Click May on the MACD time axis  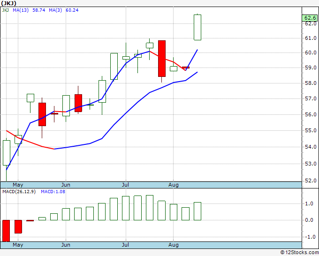[x=18, y=245]
